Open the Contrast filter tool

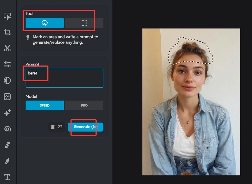8,80
